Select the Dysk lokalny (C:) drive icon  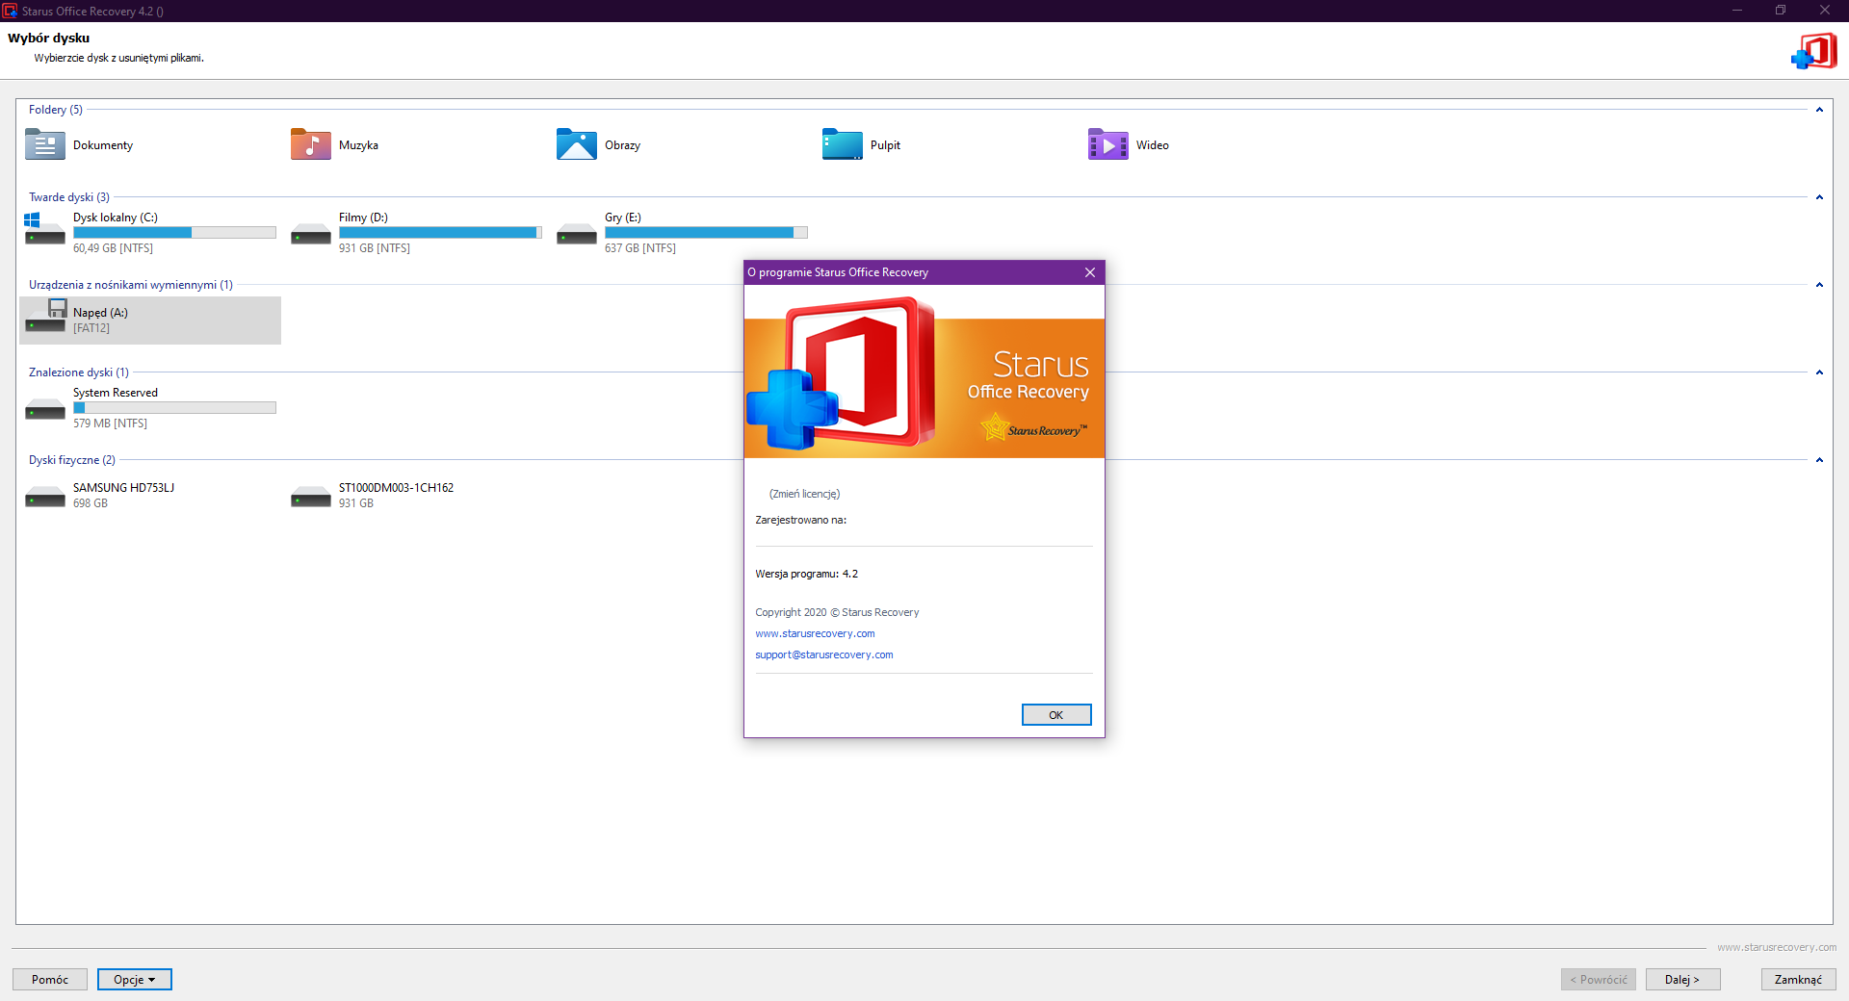pos(45,230)
